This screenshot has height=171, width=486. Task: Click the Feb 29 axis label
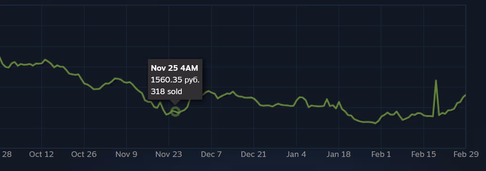[466, 154]
